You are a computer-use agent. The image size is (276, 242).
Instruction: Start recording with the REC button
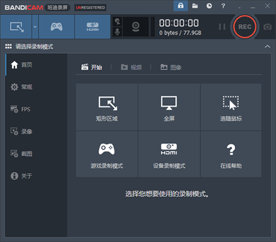click(245, 27)
